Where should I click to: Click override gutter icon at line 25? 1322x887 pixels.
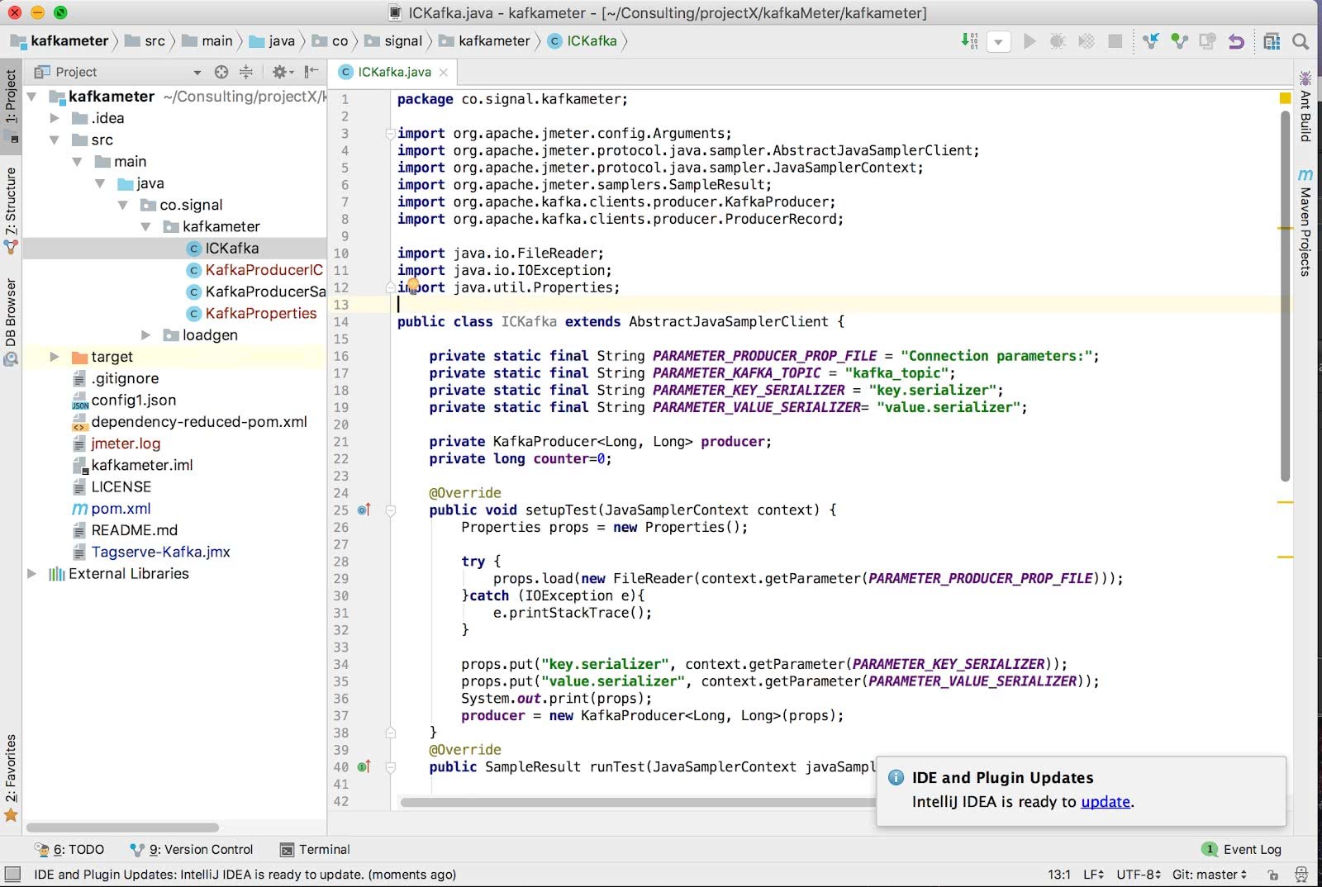[364, 510]
